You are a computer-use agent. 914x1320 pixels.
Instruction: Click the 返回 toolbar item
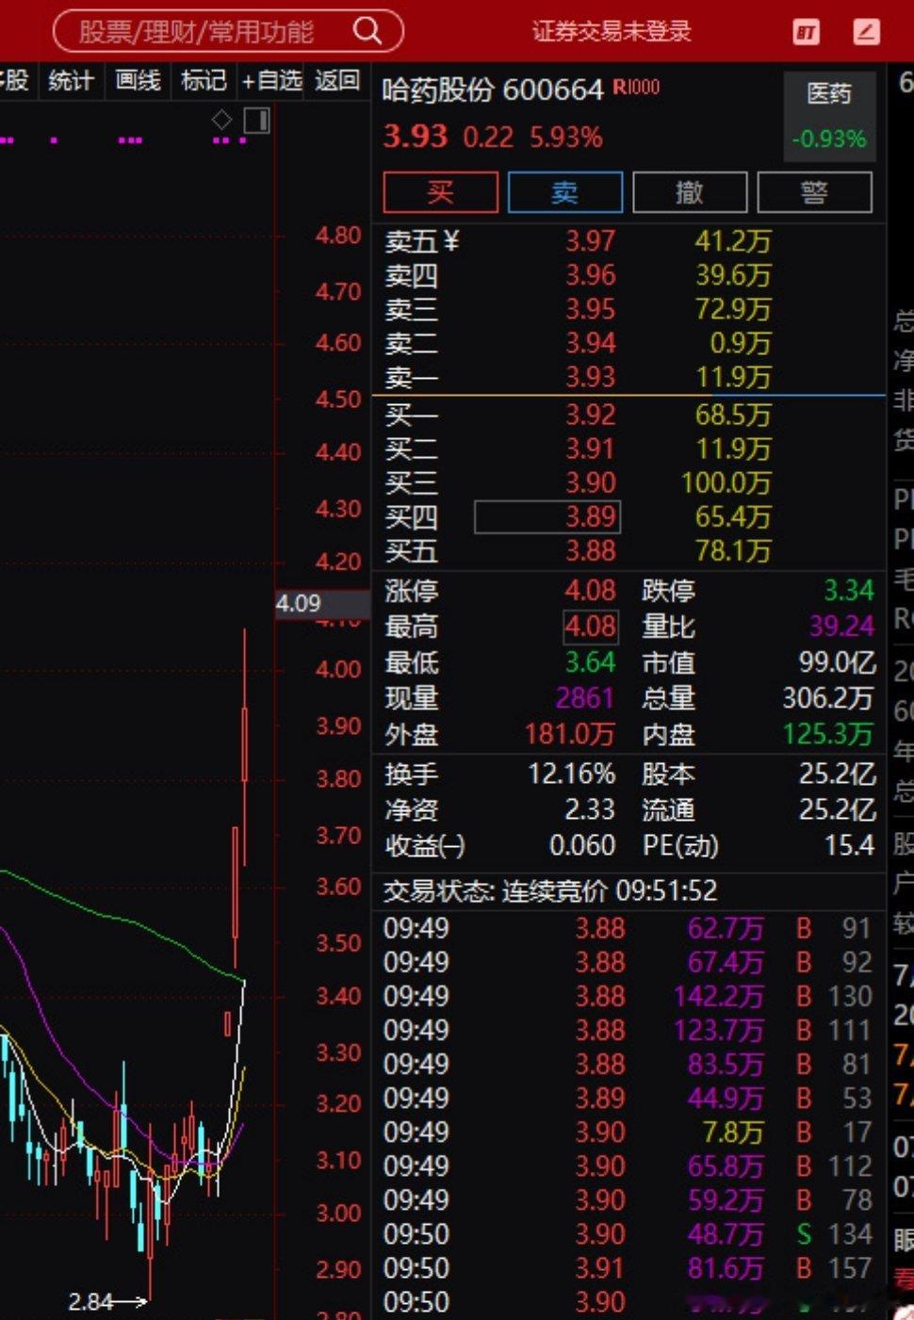point(337,81)
